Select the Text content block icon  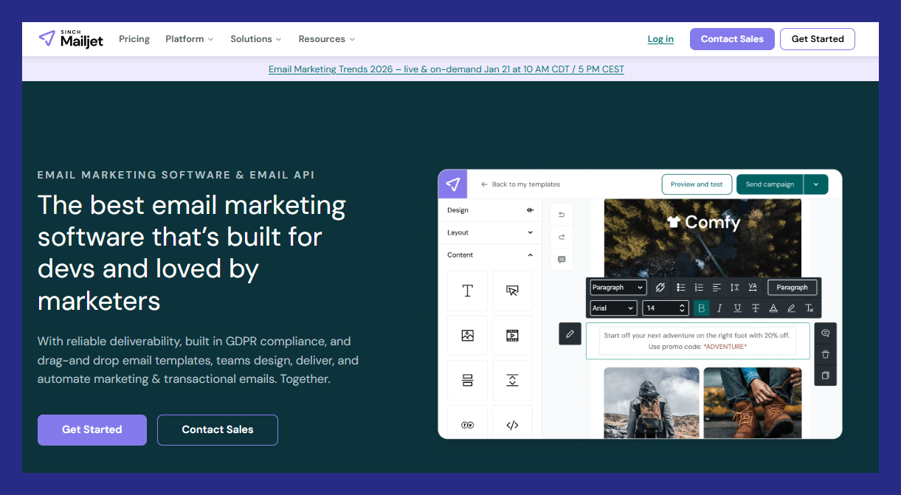tap(467, 291)
